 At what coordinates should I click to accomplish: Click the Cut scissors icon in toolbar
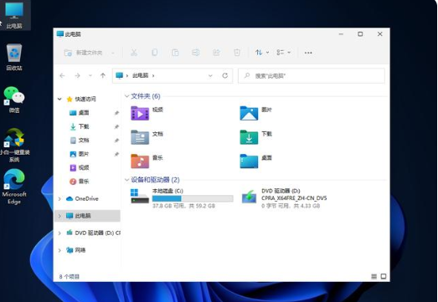(x=134, y=53)
